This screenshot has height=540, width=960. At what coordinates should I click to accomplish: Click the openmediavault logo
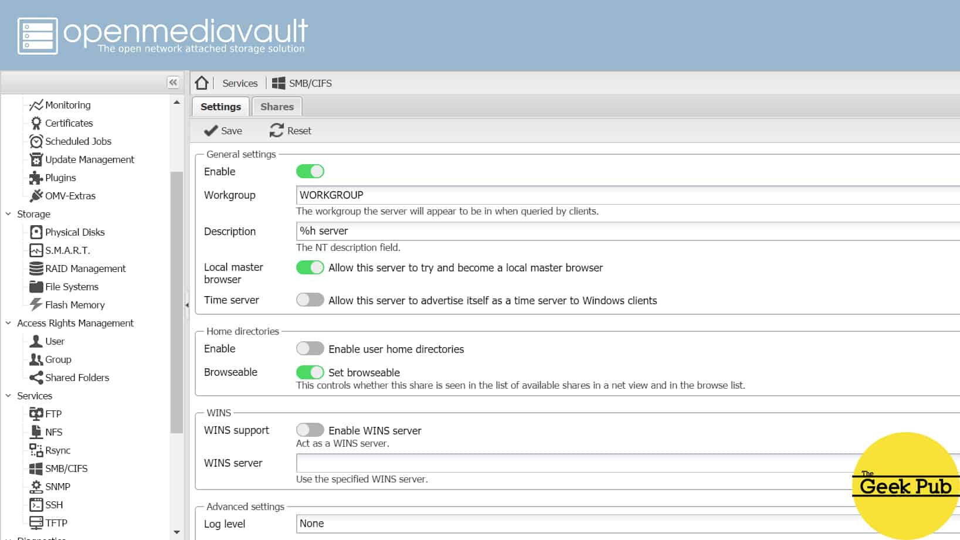162,36
